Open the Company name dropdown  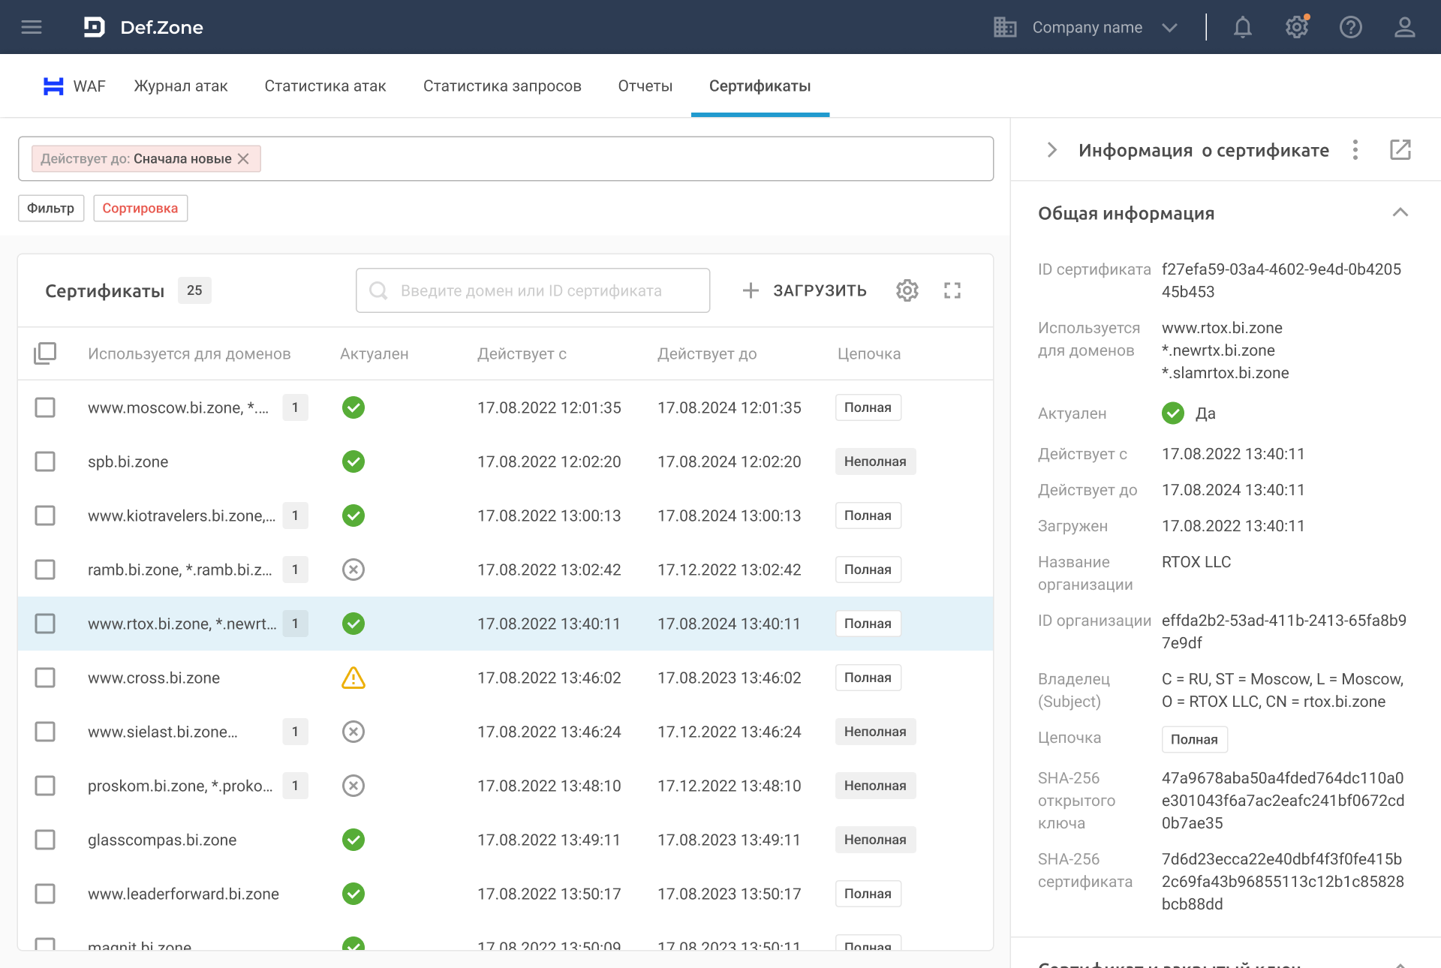click(x=1086, y=27)
